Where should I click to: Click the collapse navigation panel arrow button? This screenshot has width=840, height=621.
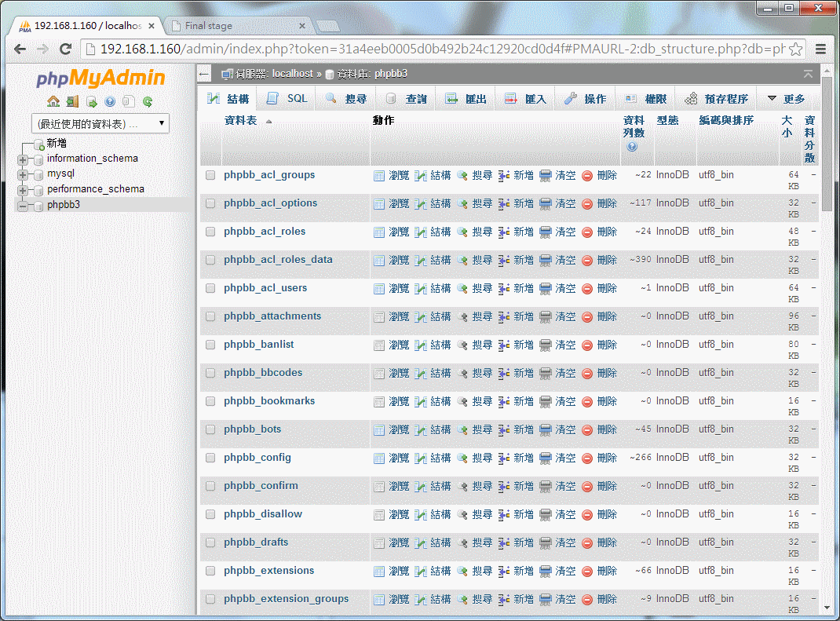204,74
